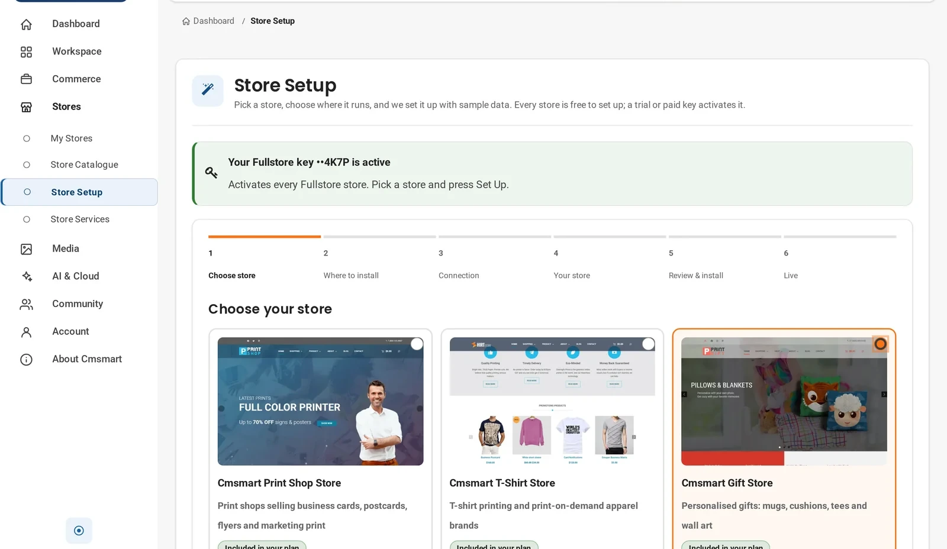Click the magic wand Store Setup icon

(x=208, y=90)
